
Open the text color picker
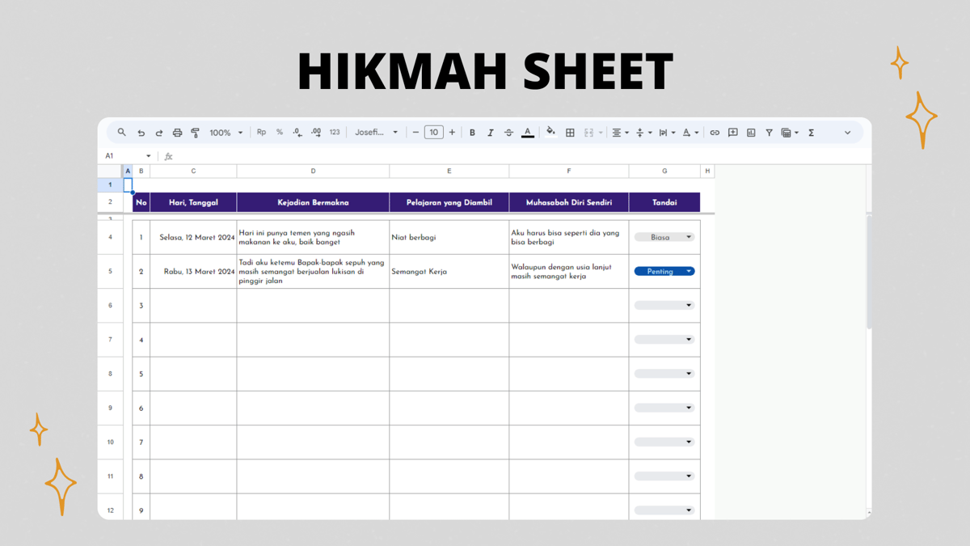(x=528, y=133)
